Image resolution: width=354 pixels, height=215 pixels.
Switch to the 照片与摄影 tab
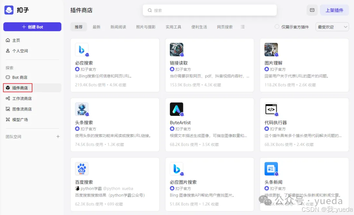point(146,27)
